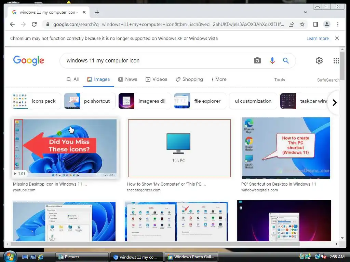Expand the More search categories menu

pos(219,79)
